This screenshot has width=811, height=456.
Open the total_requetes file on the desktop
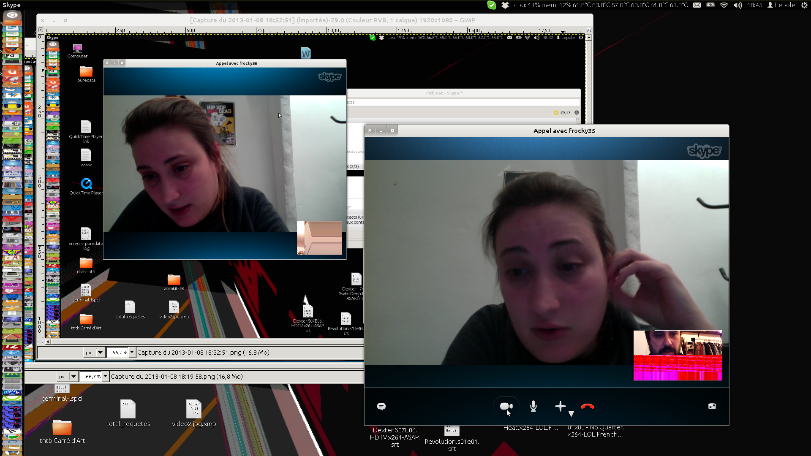pos(128,409)
